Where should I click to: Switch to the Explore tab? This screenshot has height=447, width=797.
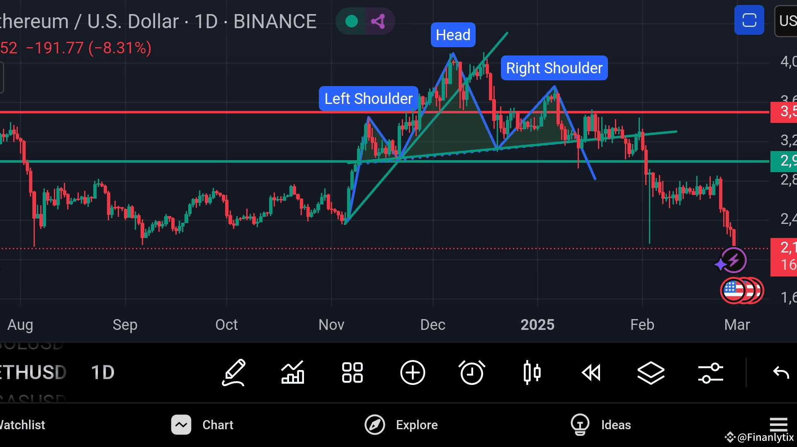[401, 425]
